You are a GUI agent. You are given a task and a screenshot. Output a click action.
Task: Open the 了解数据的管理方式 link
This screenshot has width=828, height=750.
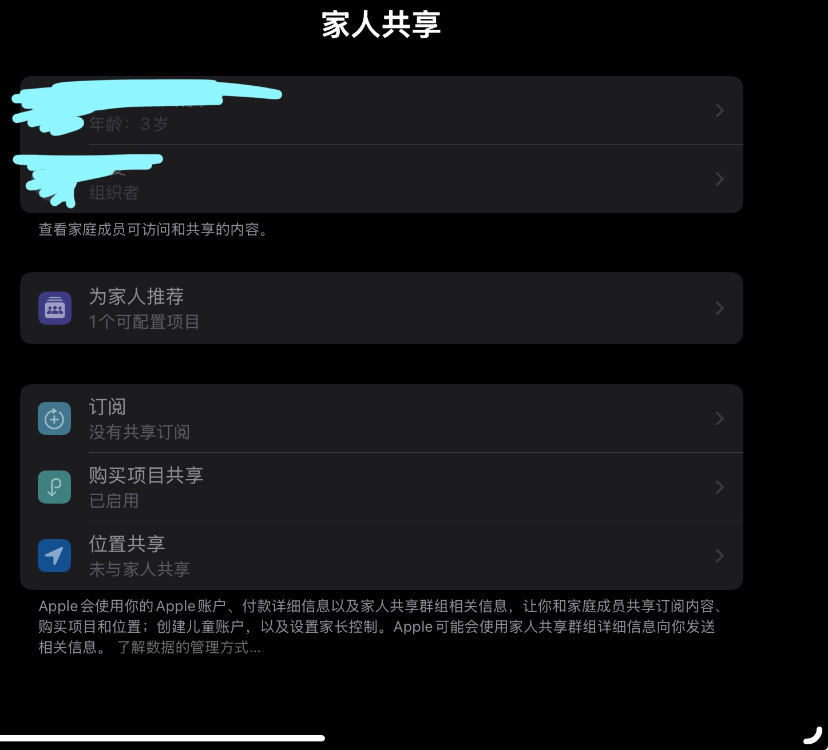pyautogui.click(x=189, y=648)
